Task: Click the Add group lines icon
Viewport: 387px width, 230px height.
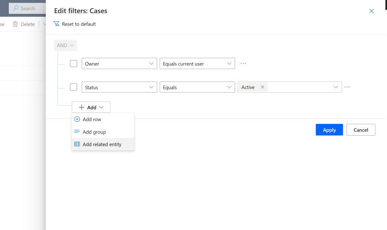Action: coord(77,132)
